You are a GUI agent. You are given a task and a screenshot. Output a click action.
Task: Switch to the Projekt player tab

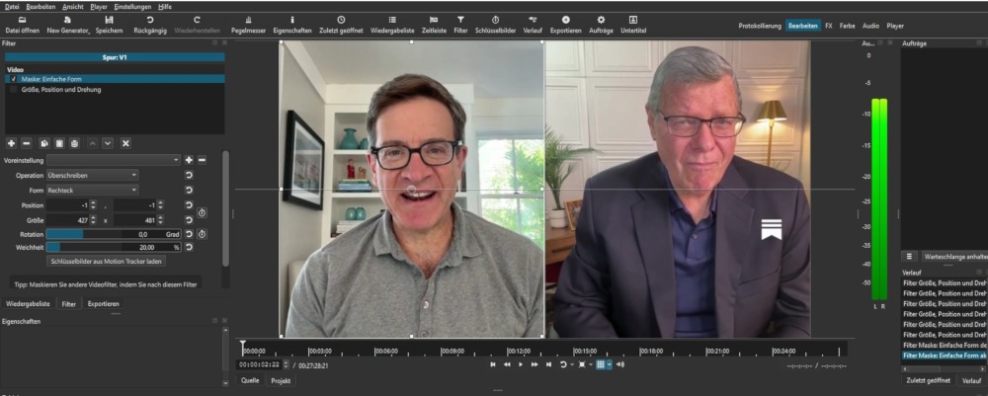pos(281,380)
